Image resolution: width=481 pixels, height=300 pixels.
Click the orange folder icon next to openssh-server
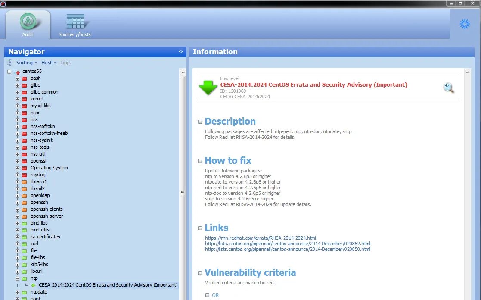click(24, 216)
